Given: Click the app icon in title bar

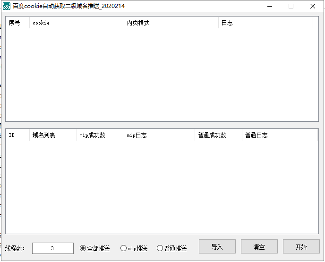Looking at the screenshot, I should [7, 6].
